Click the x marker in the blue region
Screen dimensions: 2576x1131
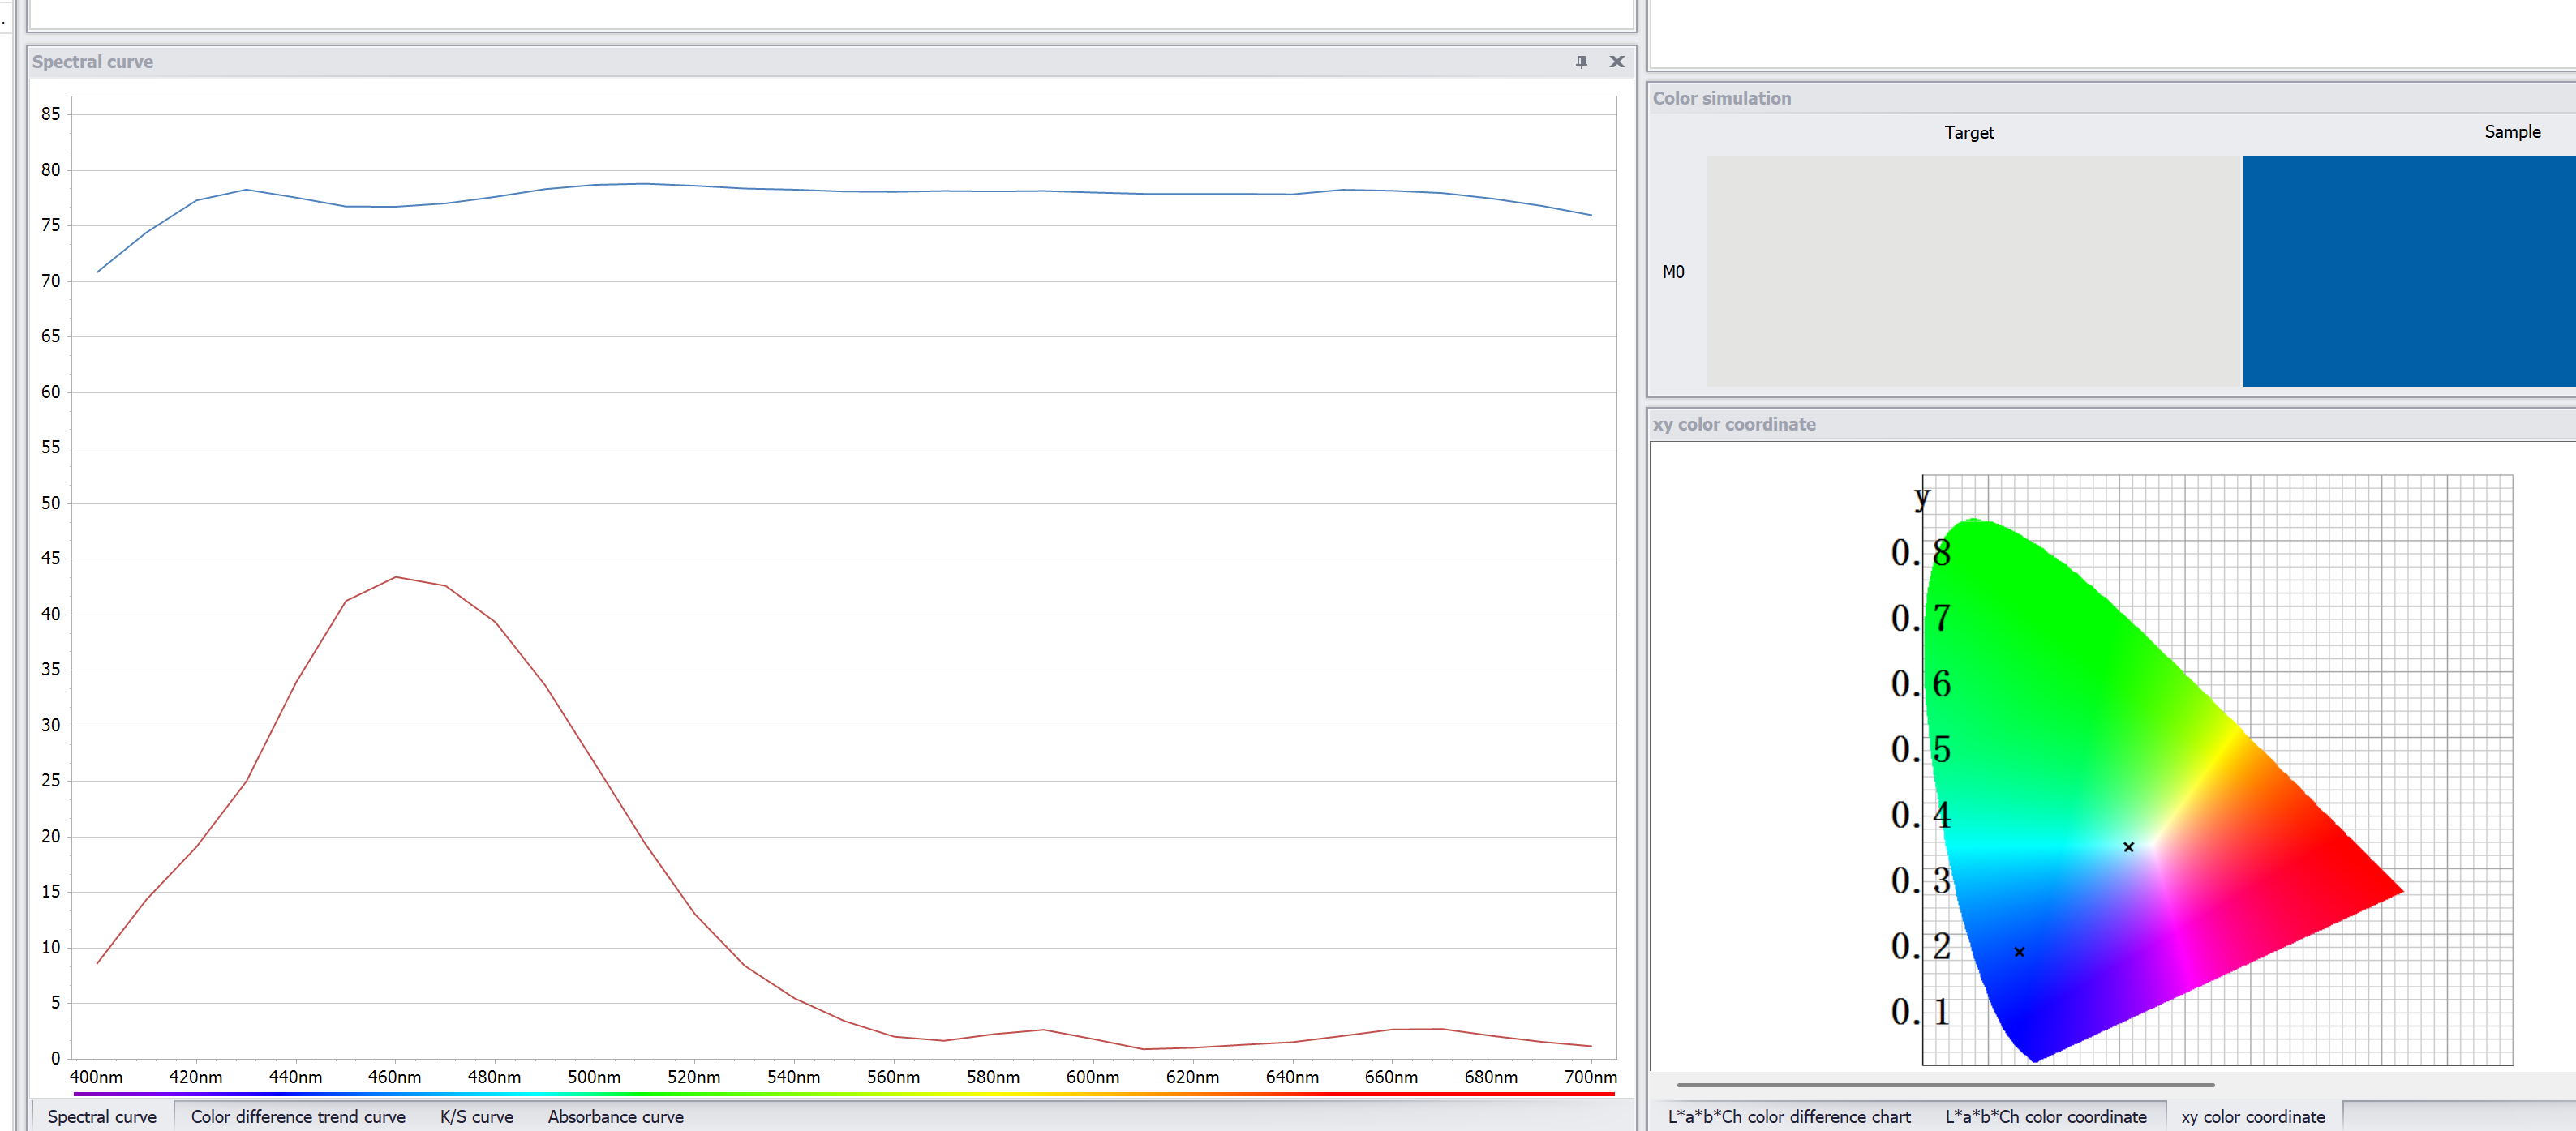[x=2019, y=952]
